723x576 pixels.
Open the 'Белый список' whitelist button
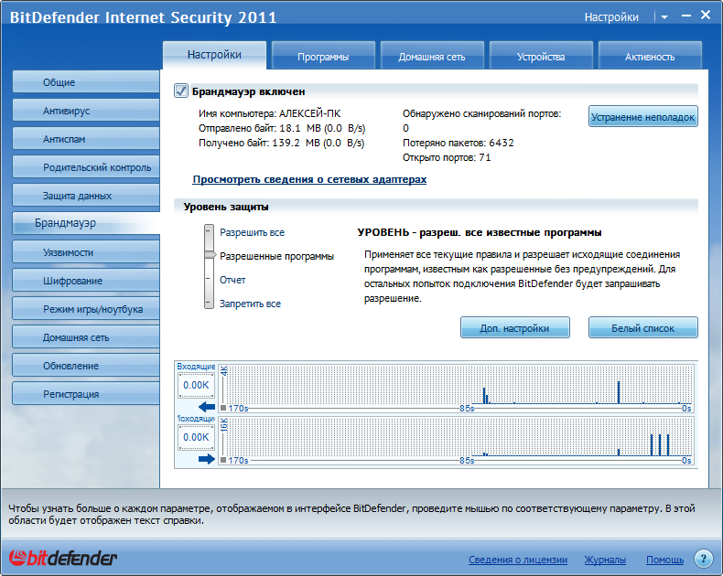pos(642,327)
